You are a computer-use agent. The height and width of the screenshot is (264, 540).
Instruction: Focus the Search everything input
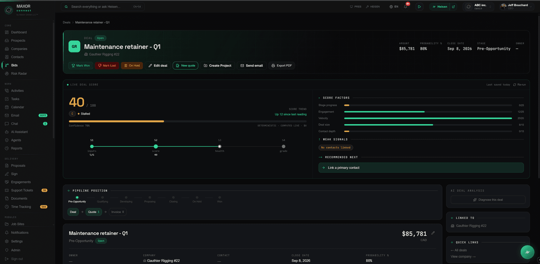point(102,6)
